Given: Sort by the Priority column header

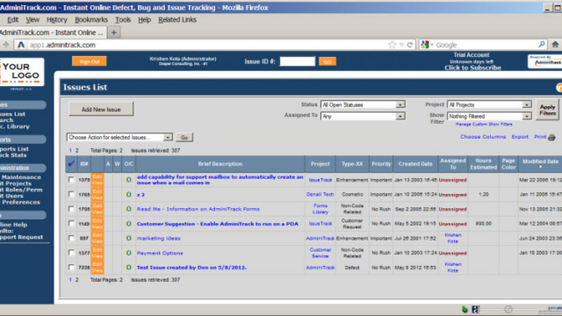Looking at the screenshot, I should click(x=381, y=164).
